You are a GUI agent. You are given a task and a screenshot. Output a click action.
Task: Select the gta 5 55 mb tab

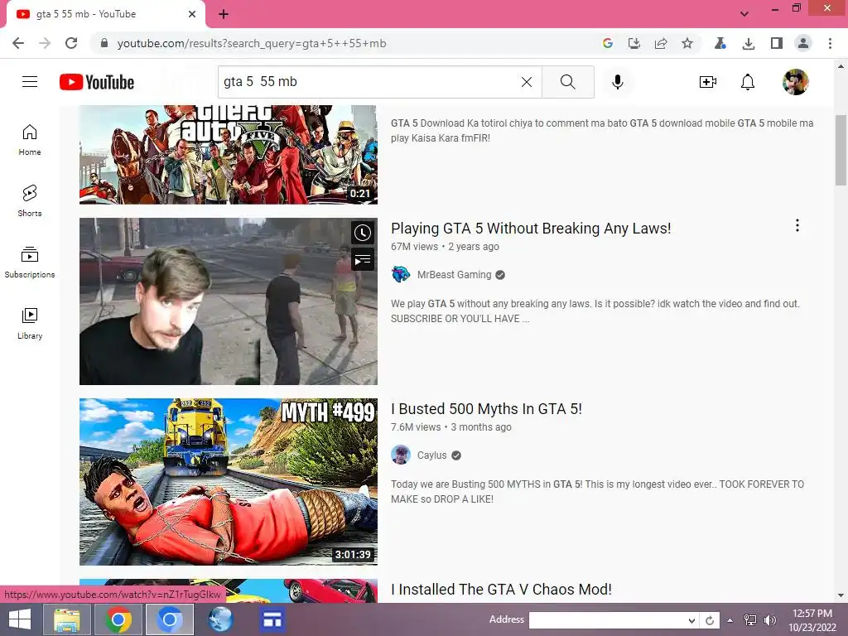[x=105, y=14]
